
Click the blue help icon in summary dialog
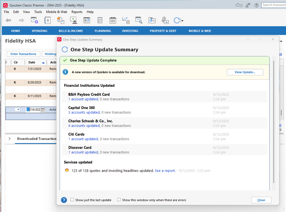point(64,200)
